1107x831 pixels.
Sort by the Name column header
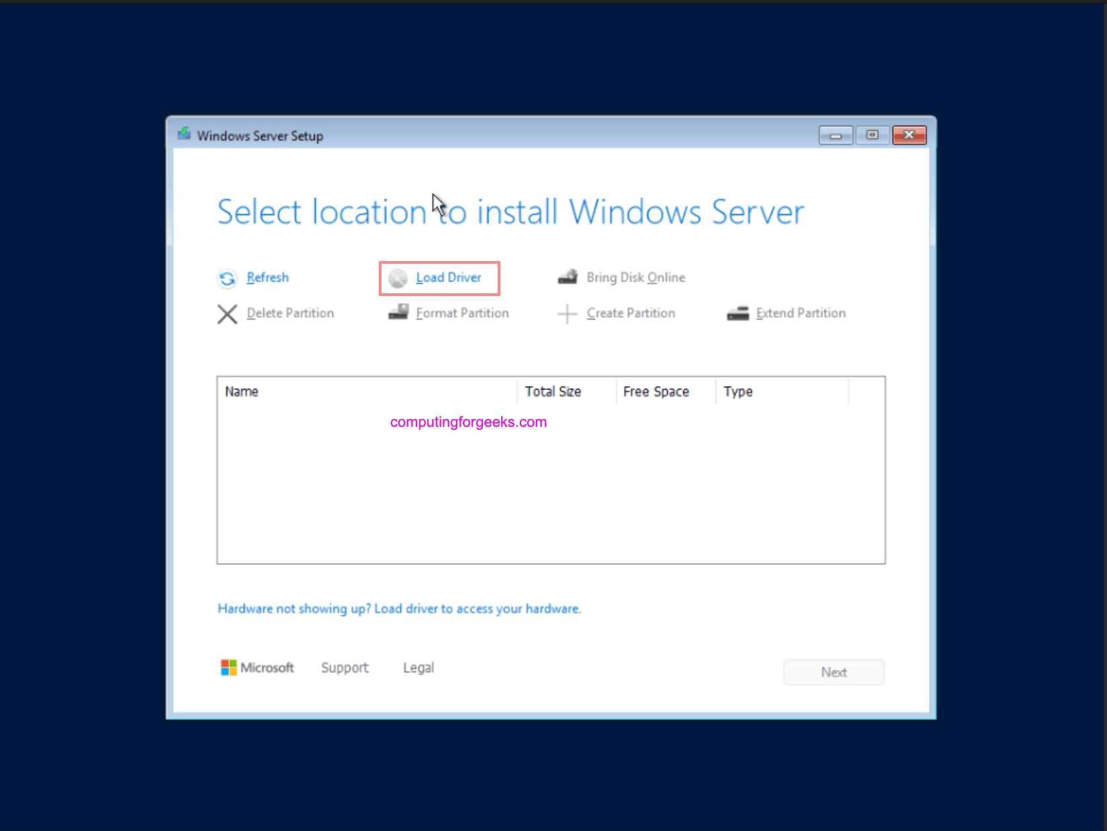coord(241,391)
